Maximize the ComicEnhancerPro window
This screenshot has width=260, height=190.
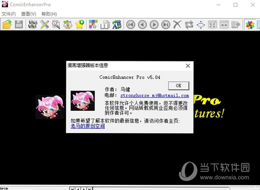click(x=236, y=5)
